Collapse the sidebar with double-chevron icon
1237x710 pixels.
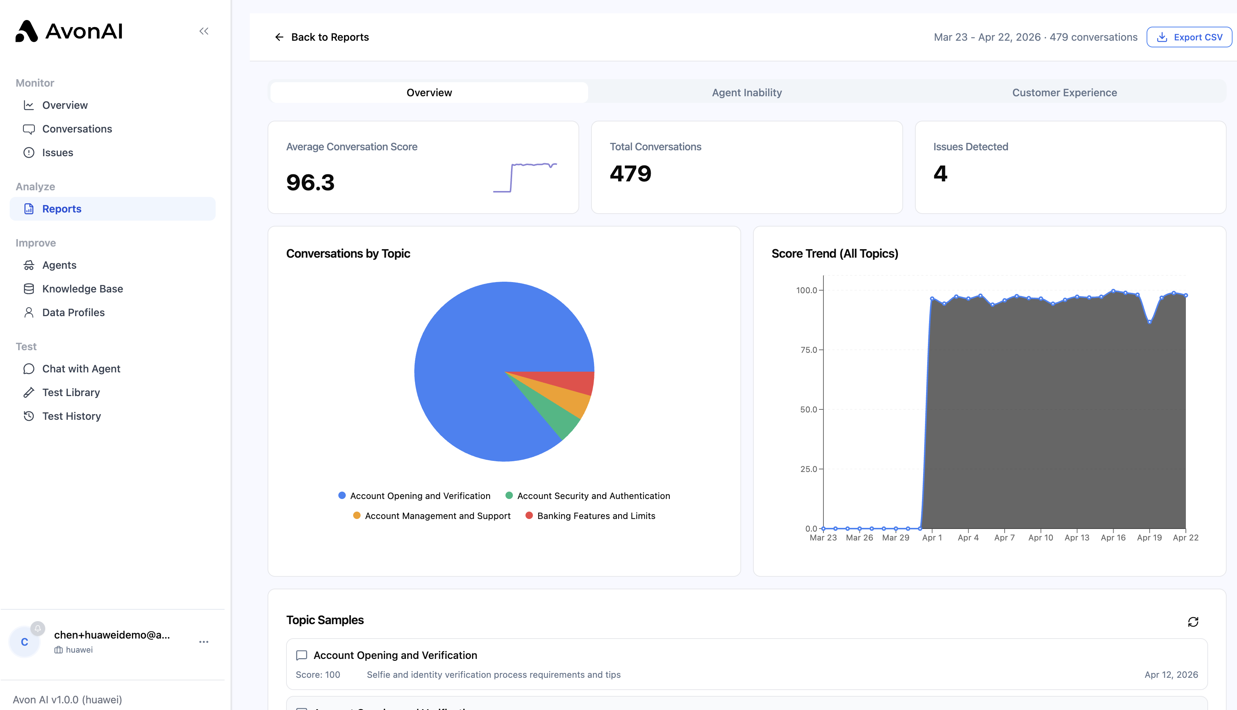204,31
